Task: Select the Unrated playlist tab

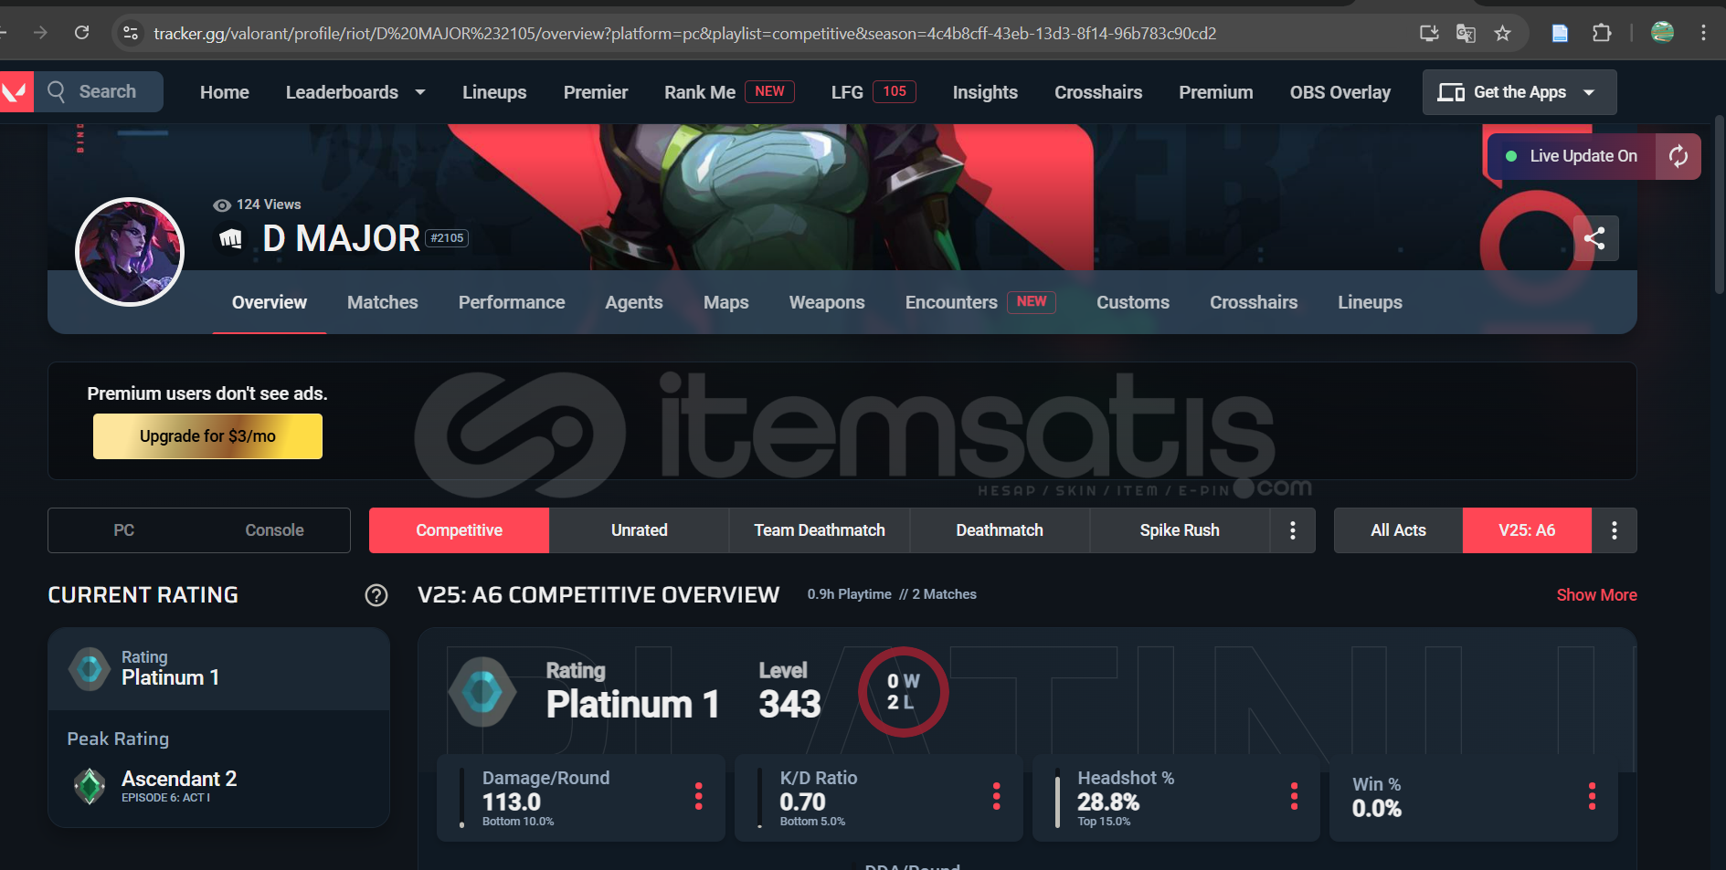Action: (x=639, y=530)
